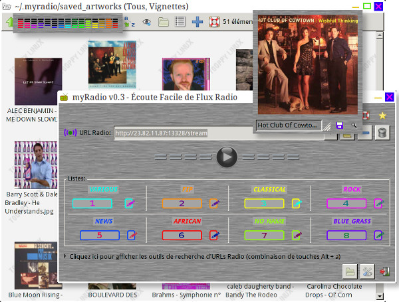The height and width of the screenshot is (302, 399).
Task: Click the magnifier icon under the artwork
Action: pos(354,125)
